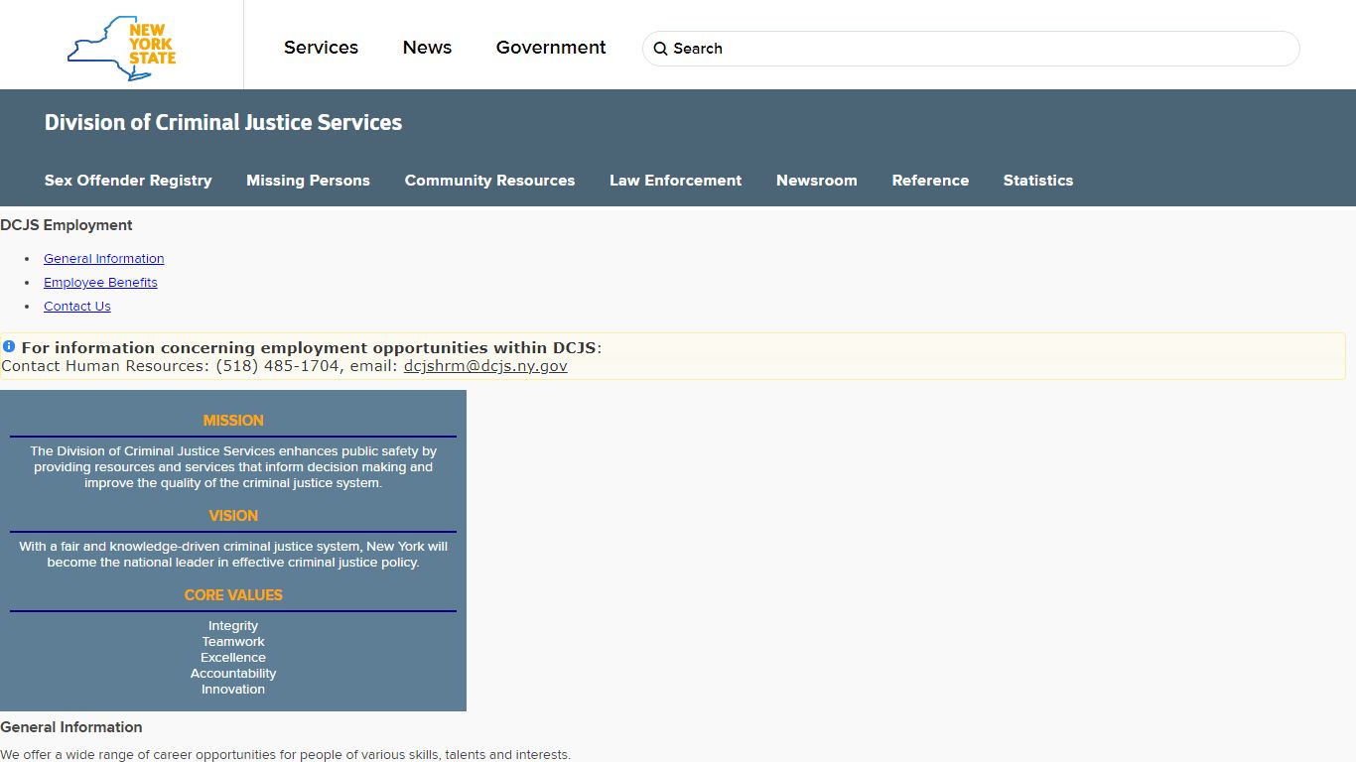Click the blue info icon in notice
Viewport: 1356px width, 762px height.
[9, 346]
